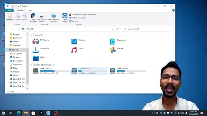207x116 pixels.
Task: Open the 3D Objects folder
Action: click(x=40, y=42)
